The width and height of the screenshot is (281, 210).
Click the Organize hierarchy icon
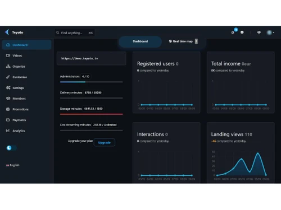[x=8, y=66]
